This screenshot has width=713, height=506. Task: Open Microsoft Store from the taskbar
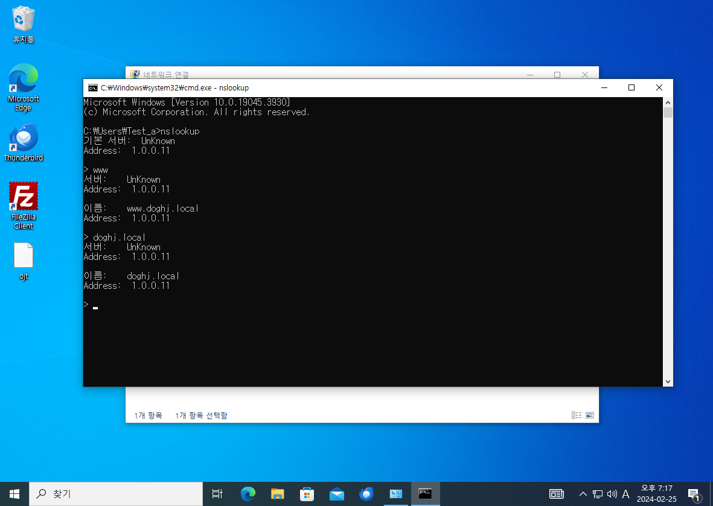point(307,494)
